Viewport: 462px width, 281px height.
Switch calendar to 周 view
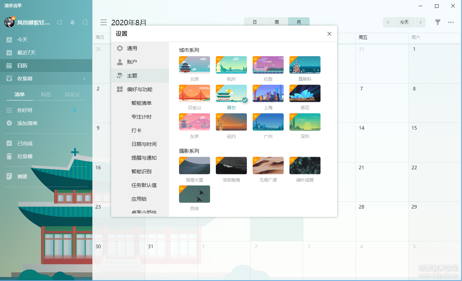click(277, 22)
